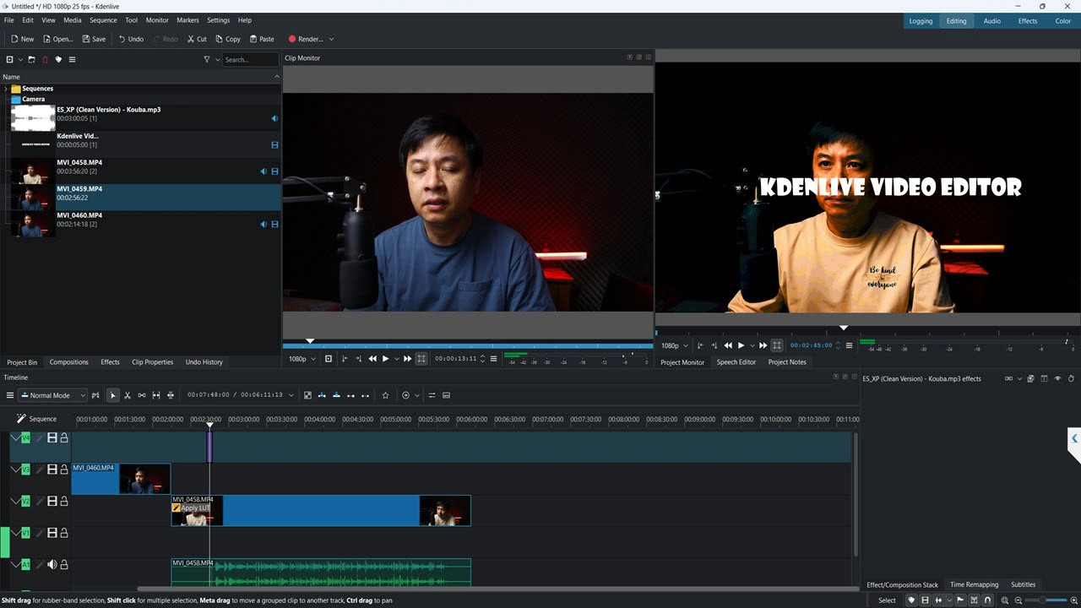Click the Rewind button in the Clip Monitor
The height and width of the screenshot is (608, 1081).
point(372,359)
